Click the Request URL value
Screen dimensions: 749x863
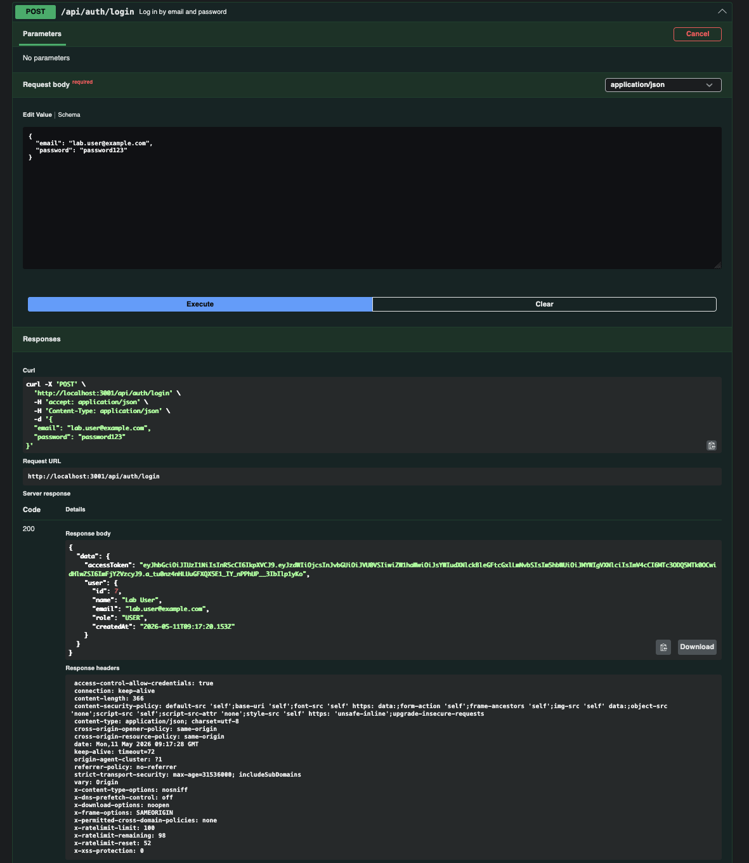pos(94,476)
